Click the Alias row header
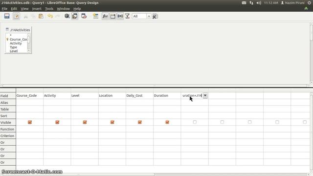Viewport: 313px width, 176px height. [8, 103]
